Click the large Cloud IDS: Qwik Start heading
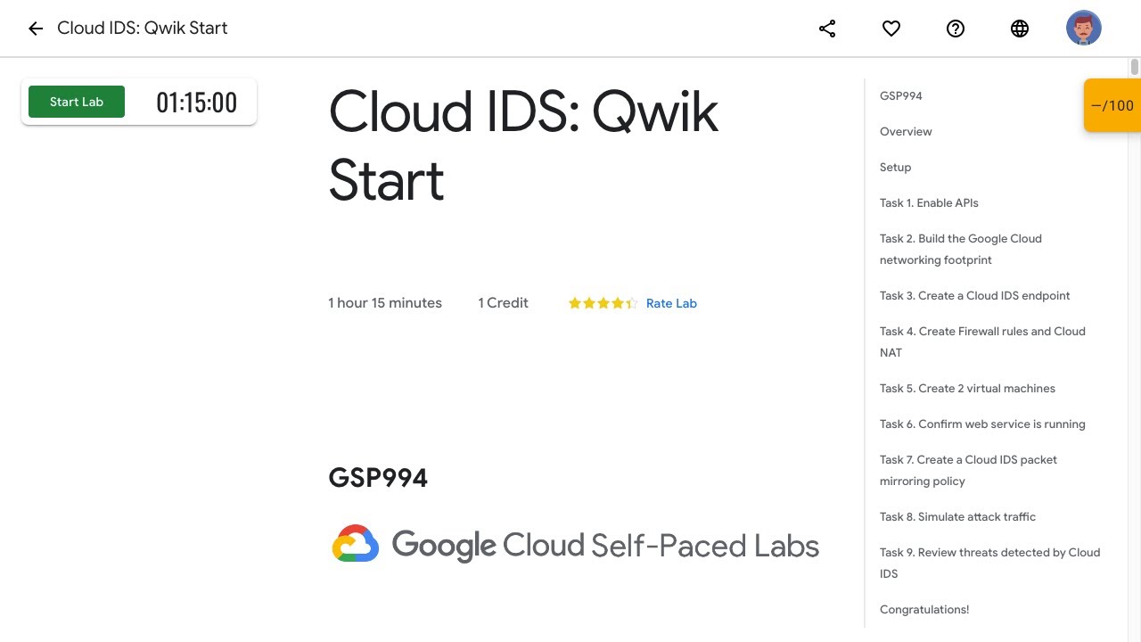Screen dimensions: 1141x642 [523, 146]
